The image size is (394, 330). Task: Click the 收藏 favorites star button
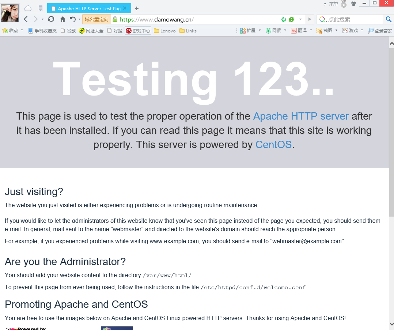point(10,31)
